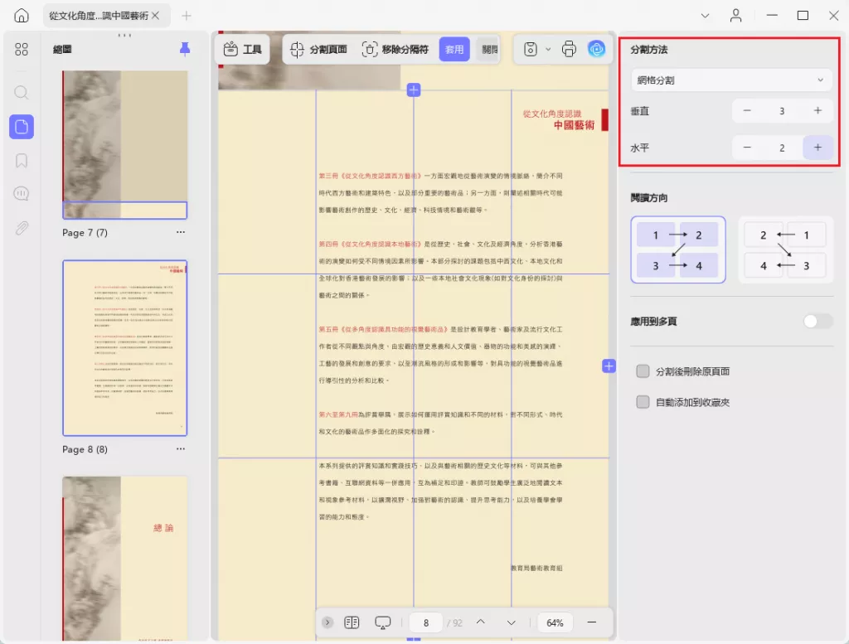Image resolution: width=849 pixels, height=644 pixels.
Task: Toggle 應用到多頁 apply to multiple pages
Action: [817, 322]
